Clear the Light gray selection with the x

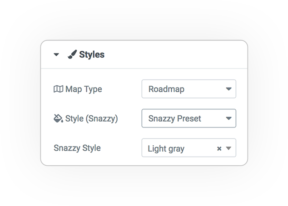[x=219, y=148]
